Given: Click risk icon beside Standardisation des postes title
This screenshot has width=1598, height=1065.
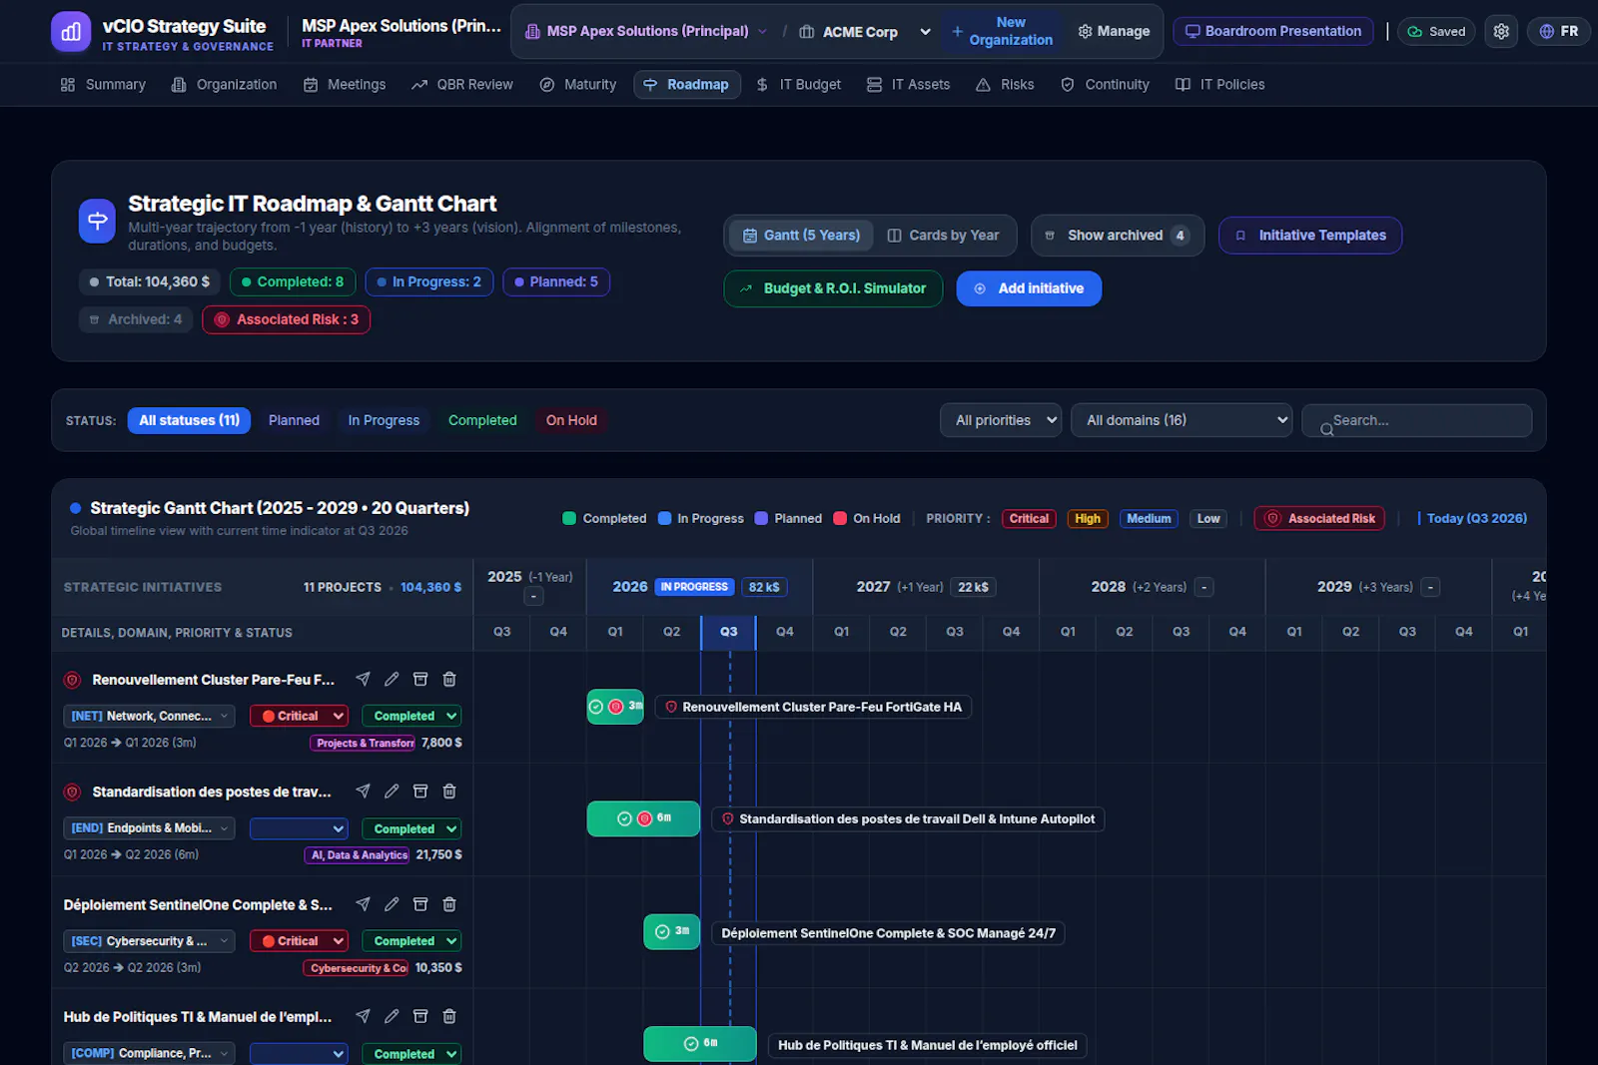Looking at the screenshot, I should (72, 792).
